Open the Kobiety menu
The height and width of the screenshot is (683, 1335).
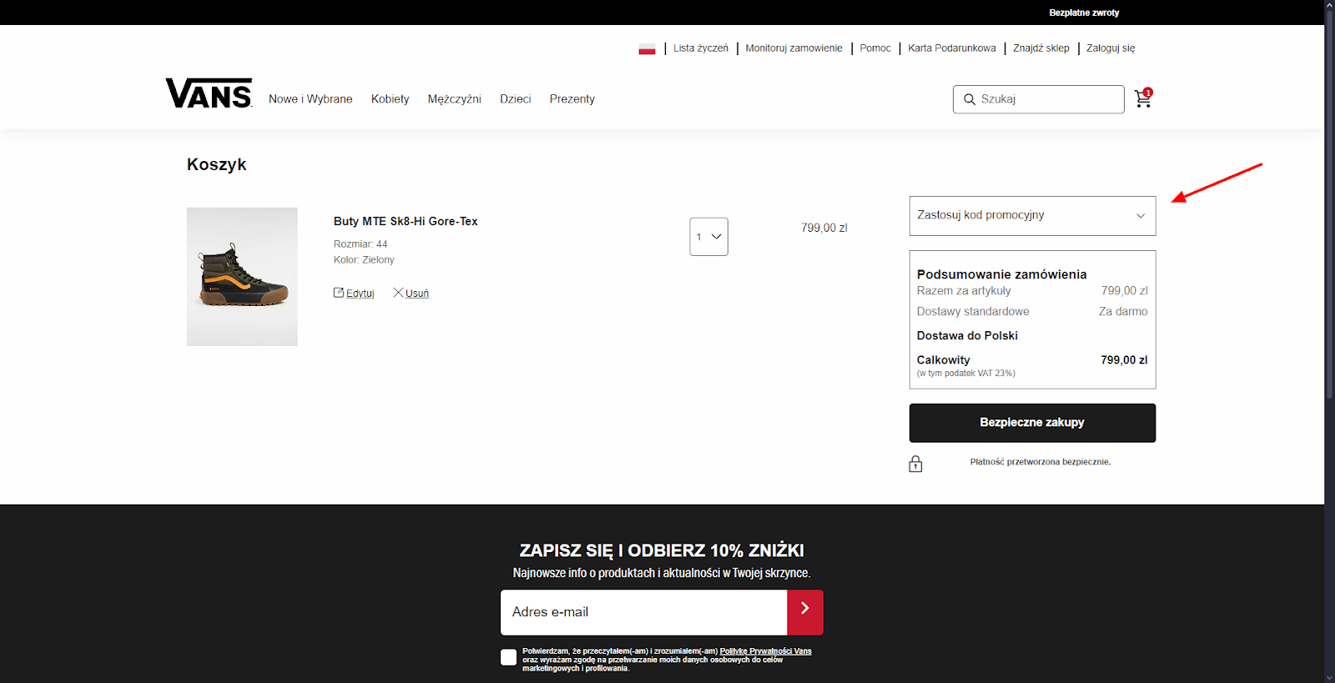(390, 99)
